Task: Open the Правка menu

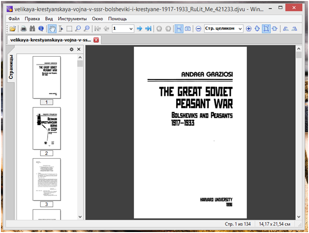Action: (x=32, y=19)
